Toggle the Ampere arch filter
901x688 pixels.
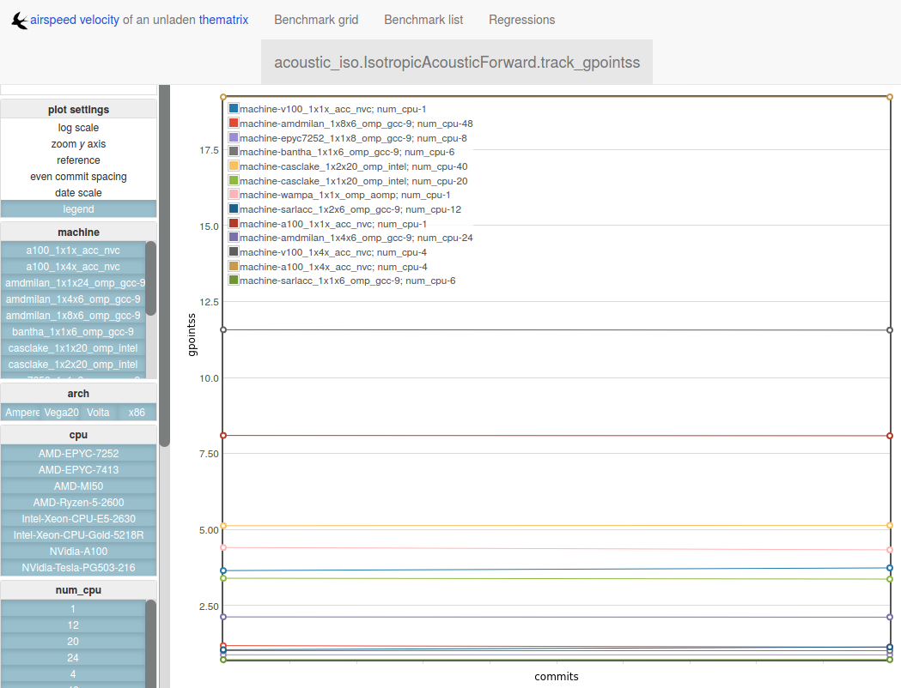click(21, 413)
